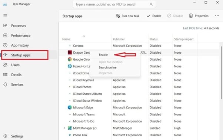Maximize the Task Manager window
Viewport: 223px width, 140px height.
(206, 3)
